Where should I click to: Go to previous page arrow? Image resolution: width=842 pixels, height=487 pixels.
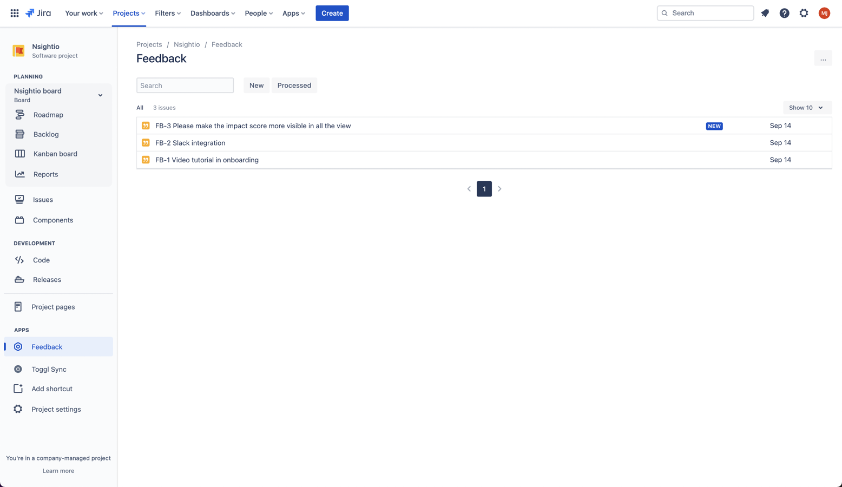(x=469, y=189)
